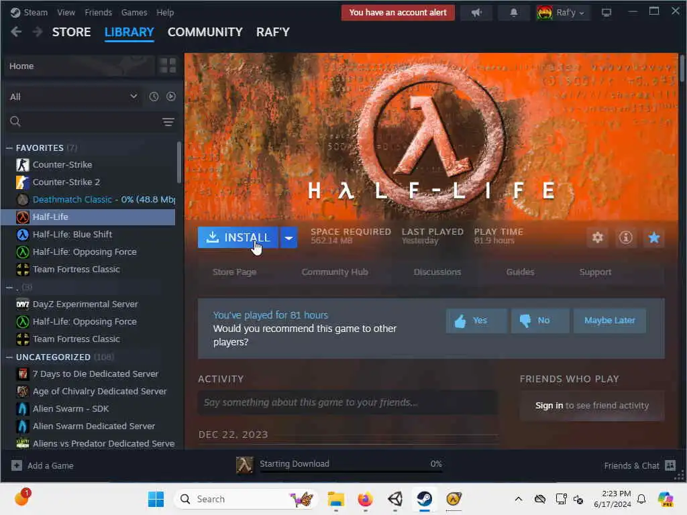Open the install options dropdown arrow

288,237
